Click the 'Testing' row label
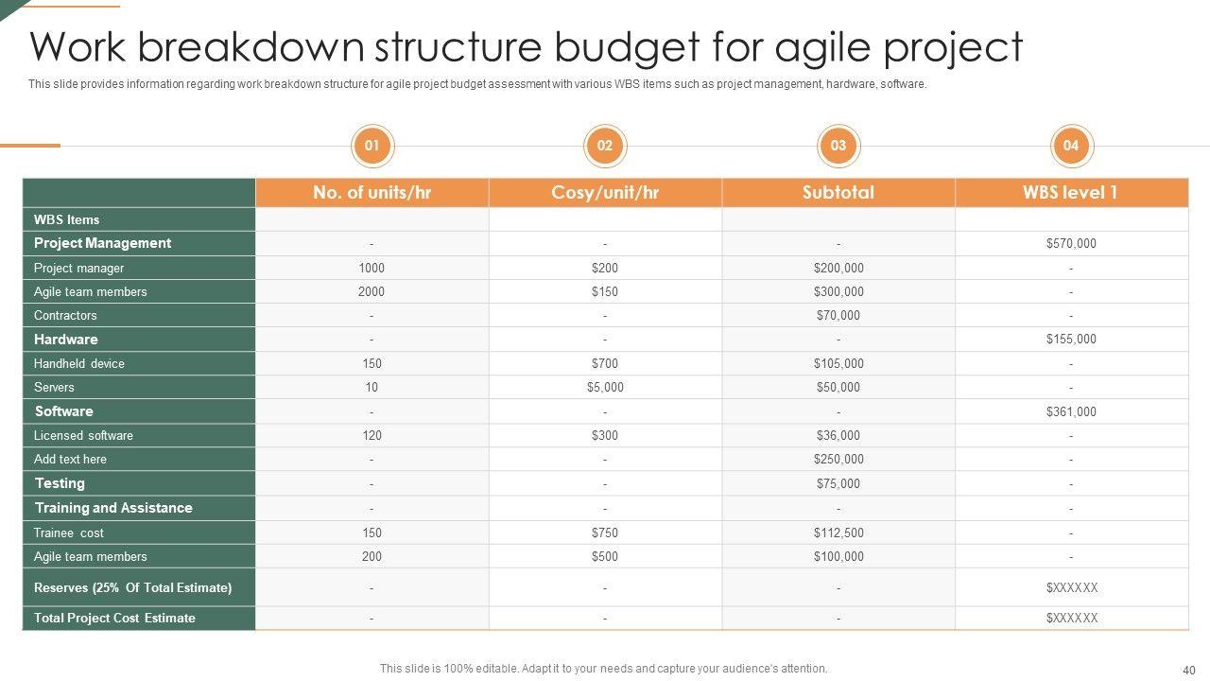Screen dimensions: 1210x681 coord(60,483)
